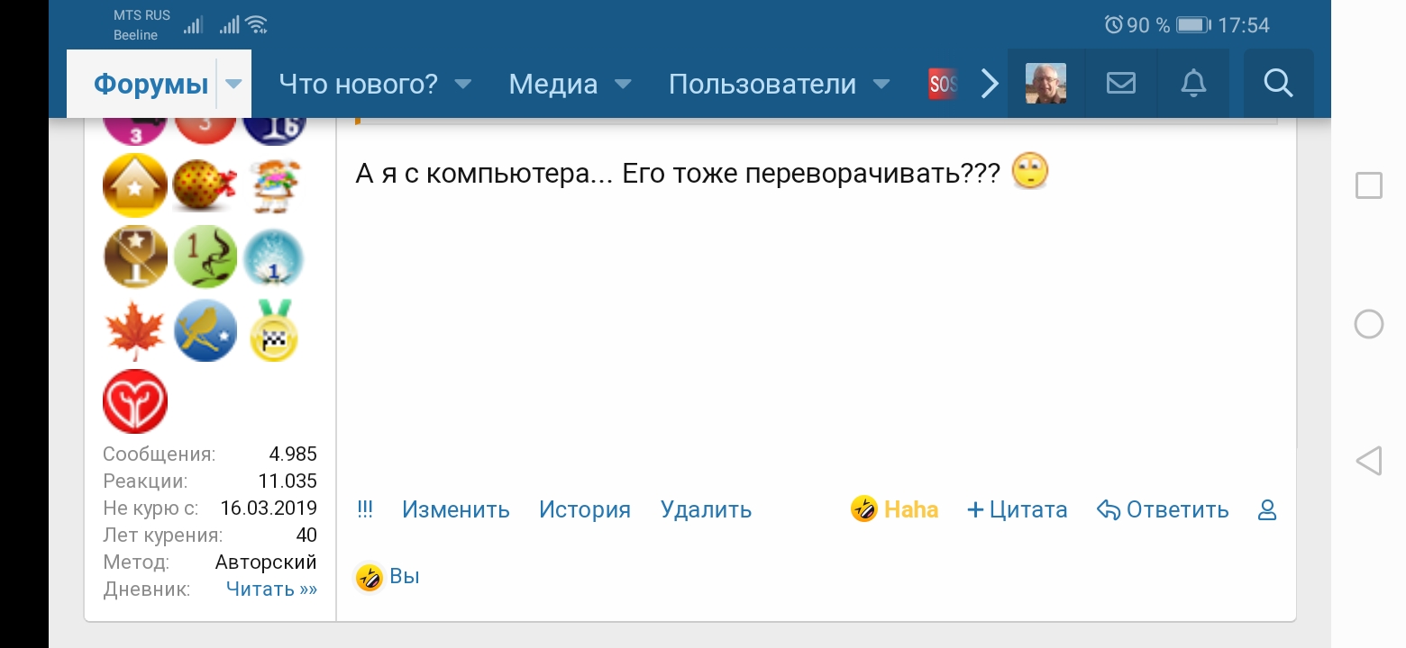Click the red maple leaf badge
Screen dimensions: 1406x648
pyautogui.click(x=135, y=331)
